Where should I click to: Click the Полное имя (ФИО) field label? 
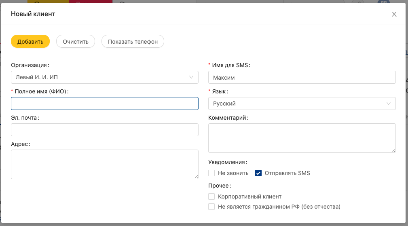coord(42,91)
